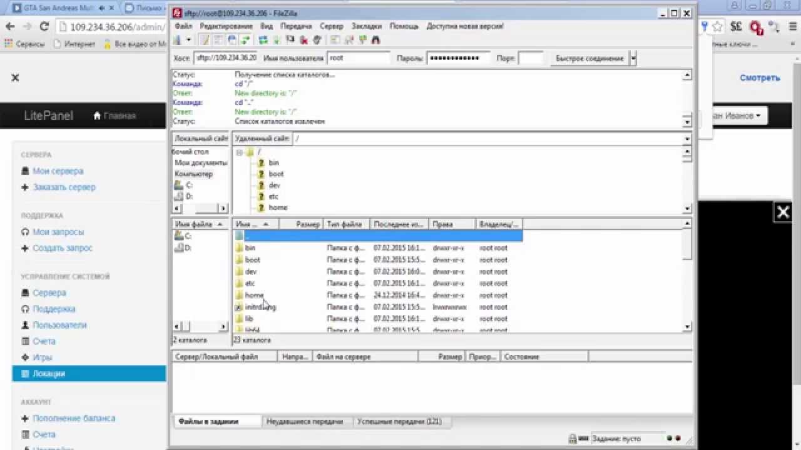Viewport: 801px width, 450px height.
Task: Select the home folder icon in file list
Action: click(238, 296)
